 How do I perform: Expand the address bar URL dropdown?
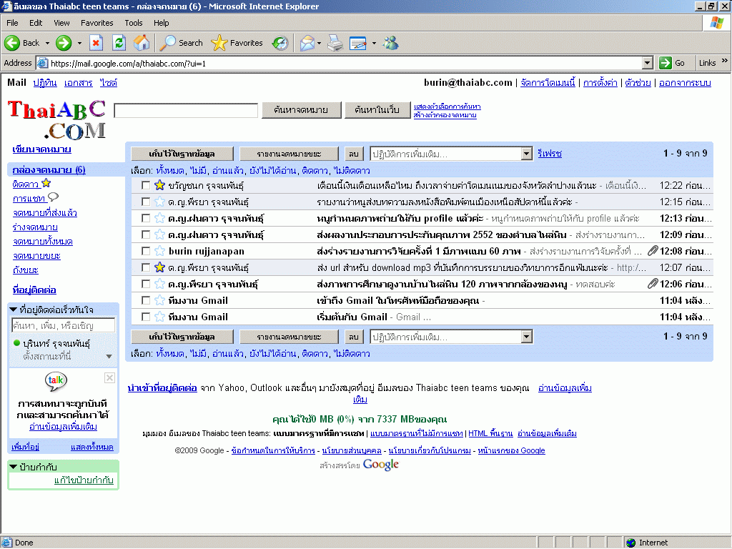[647, 63]
